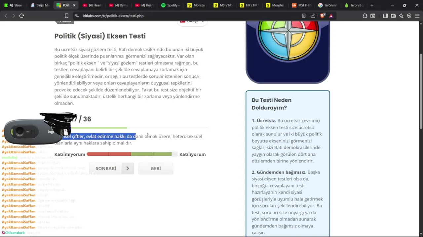The image size is (423, 237).
Task: Open the Türkçe language dropdown
Action: coord(192,22)
